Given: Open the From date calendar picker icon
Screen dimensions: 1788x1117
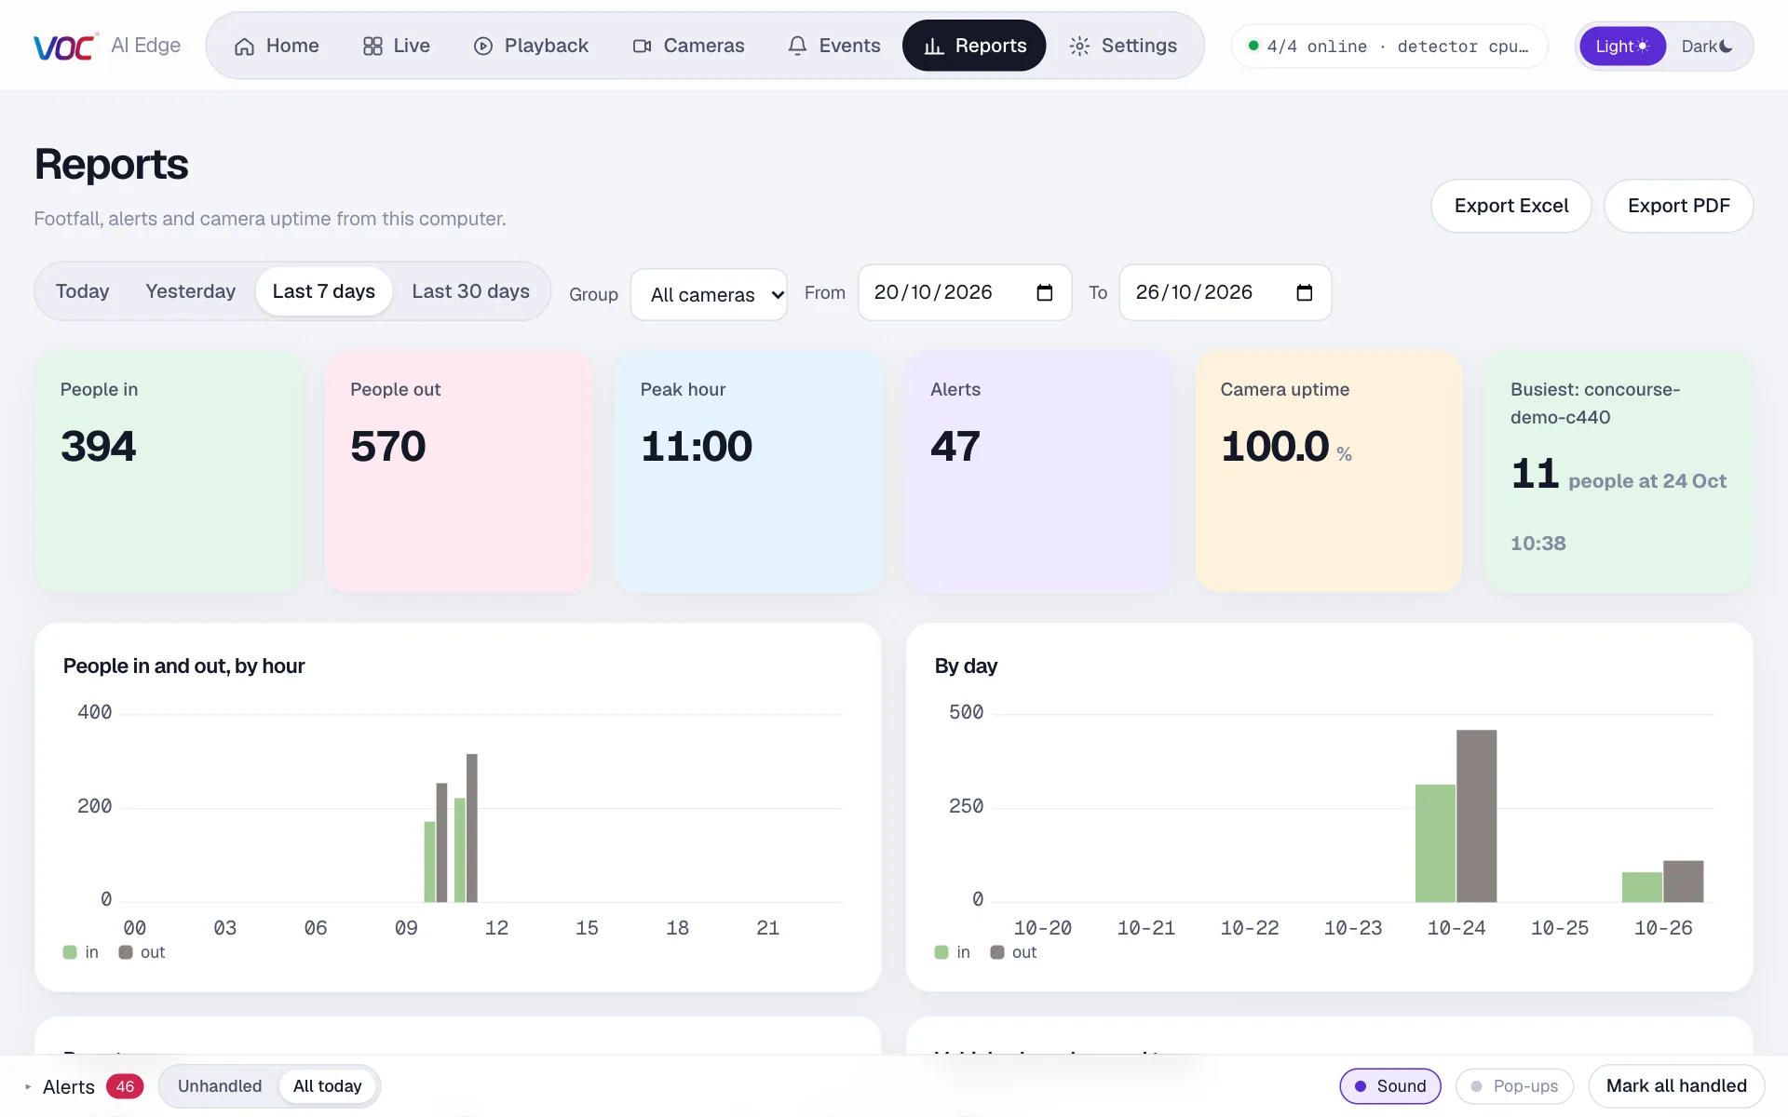Looking at the screenshot, I should click(x=1045, y=293).
